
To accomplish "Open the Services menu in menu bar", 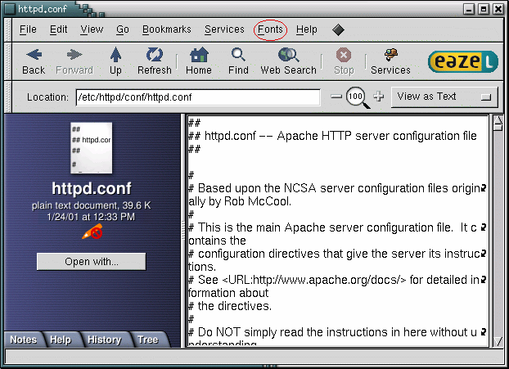I will click(x=224, y=29).
